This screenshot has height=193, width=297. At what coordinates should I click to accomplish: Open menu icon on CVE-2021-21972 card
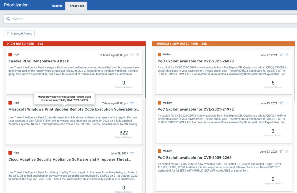pyautogui.click(x=287, y=103)
